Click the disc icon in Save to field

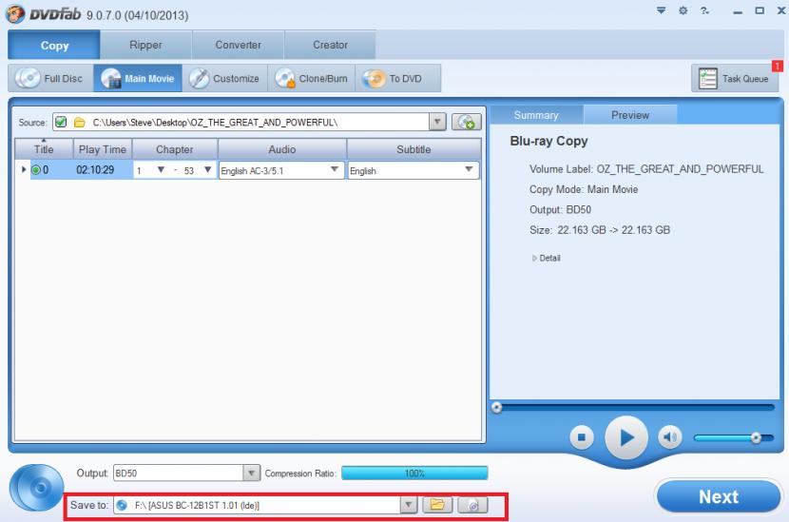[122, 505]
